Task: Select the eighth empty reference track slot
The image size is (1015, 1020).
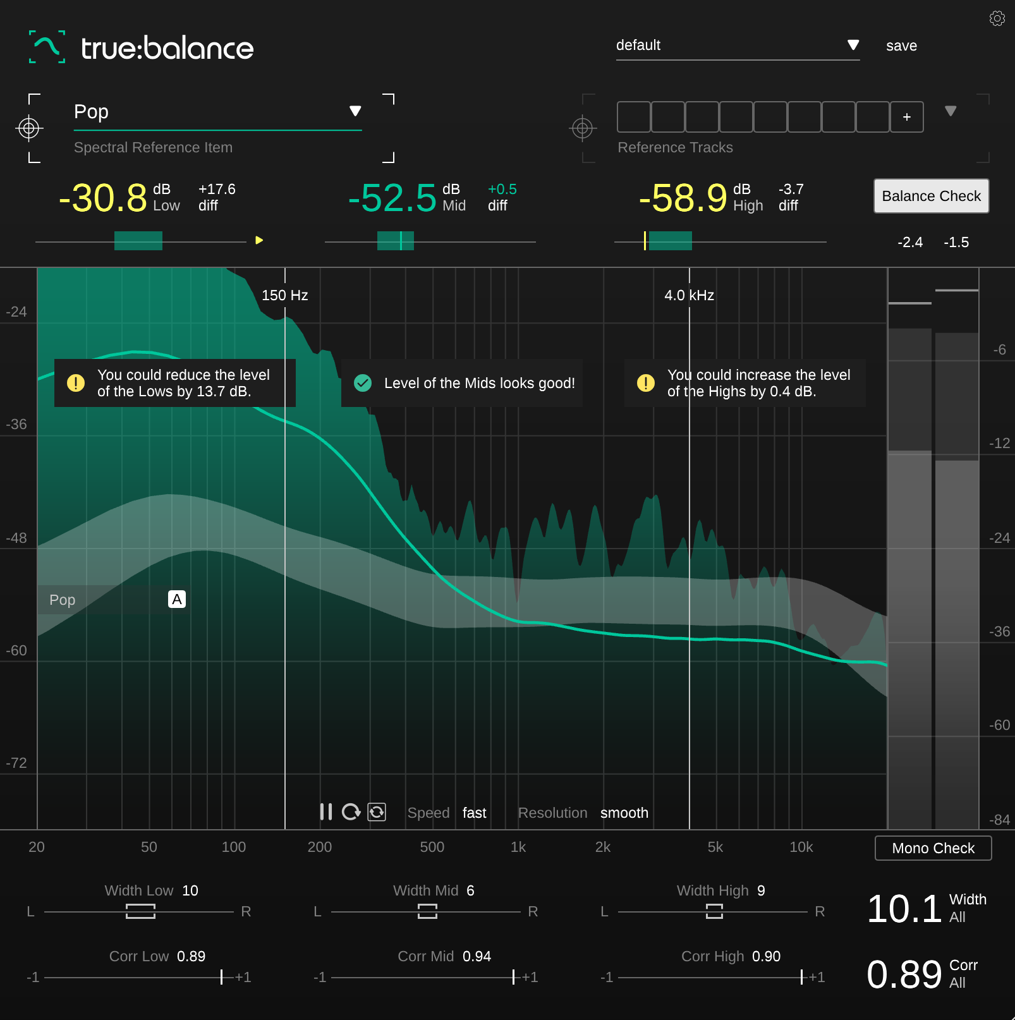Action: click(873, 117)
